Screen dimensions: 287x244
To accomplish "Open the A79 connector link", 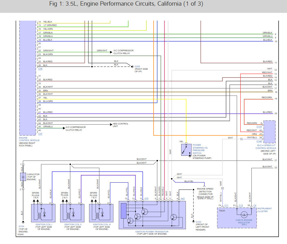I will [x=146, y=199].
